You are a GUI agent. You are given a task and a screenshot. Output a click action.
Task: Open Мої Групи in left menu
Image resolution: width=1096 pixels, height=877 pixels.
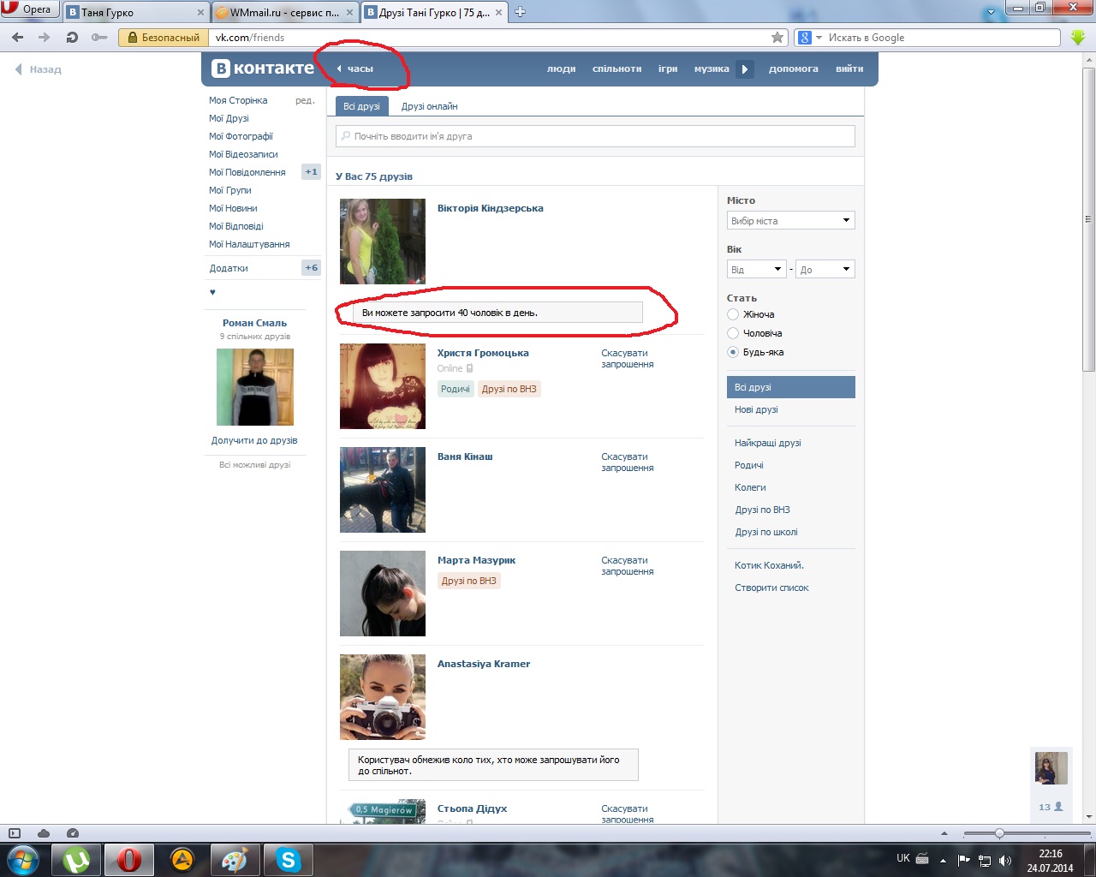230,190
